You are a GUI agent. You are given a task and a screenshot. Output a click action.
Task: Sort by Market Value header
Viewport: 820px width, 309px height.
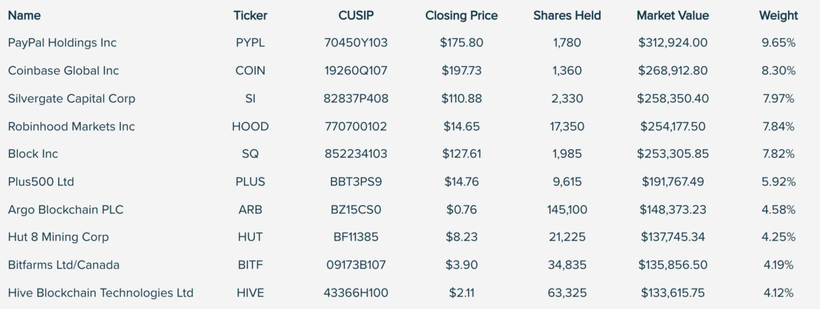pyautogui.click(x=672, y=15)
